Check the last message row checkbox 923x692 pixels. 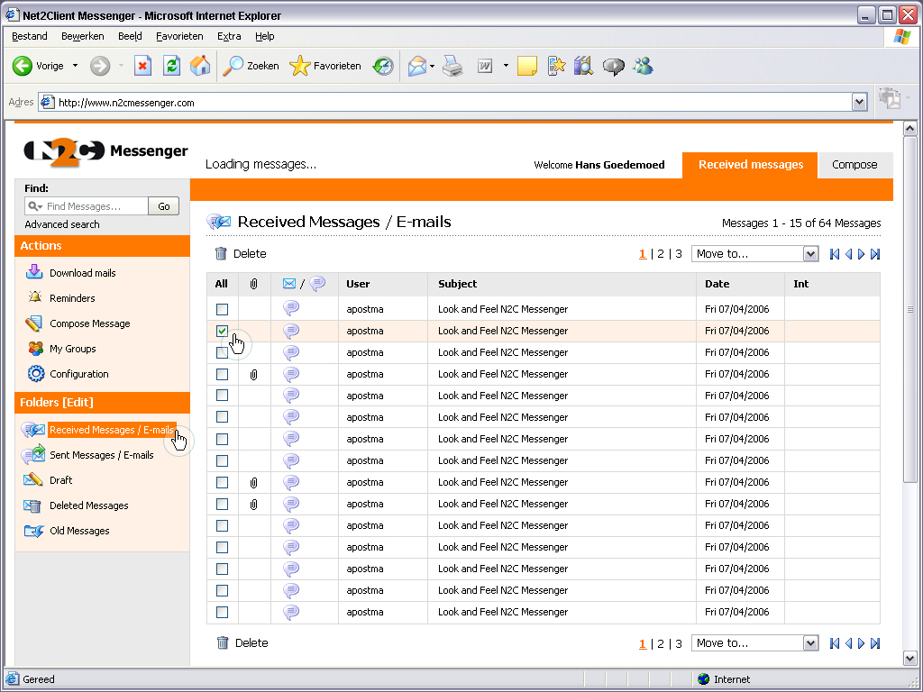pos(222,612)
